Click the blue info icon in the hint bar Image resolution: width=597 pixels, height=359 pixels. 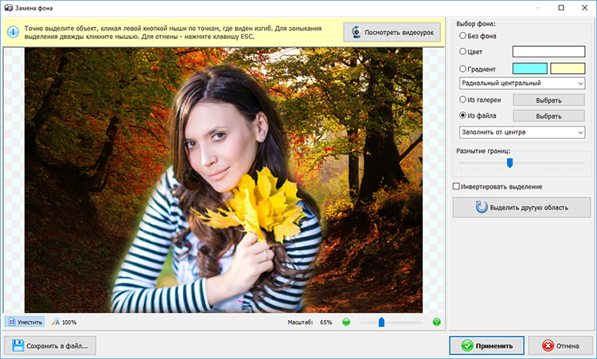(x=13, y=32)
